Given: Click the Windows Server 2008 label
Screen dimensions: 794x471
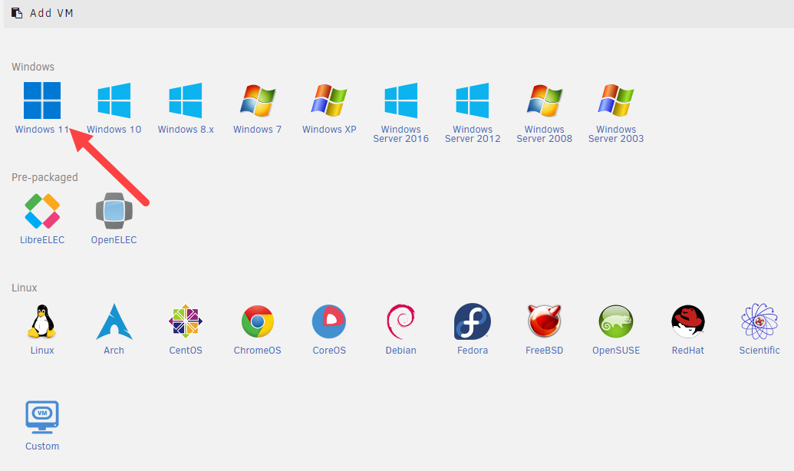Looking at the screenshot, I should pyautogui.click(x=545, y=134).
